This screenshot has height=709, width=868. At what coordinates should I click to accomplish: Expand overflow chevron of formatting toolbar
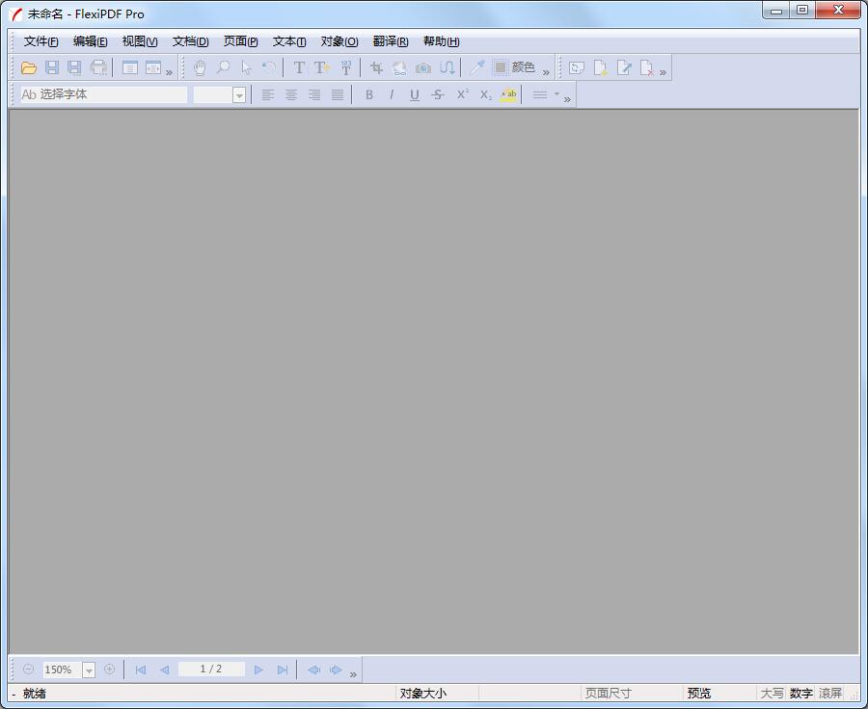tap(567, 99)
